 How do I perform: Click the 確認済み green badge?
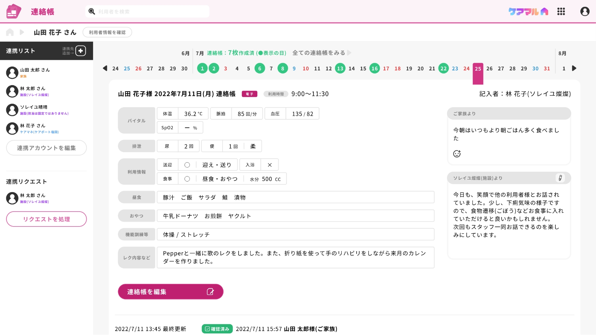click(x=217, y=329)
